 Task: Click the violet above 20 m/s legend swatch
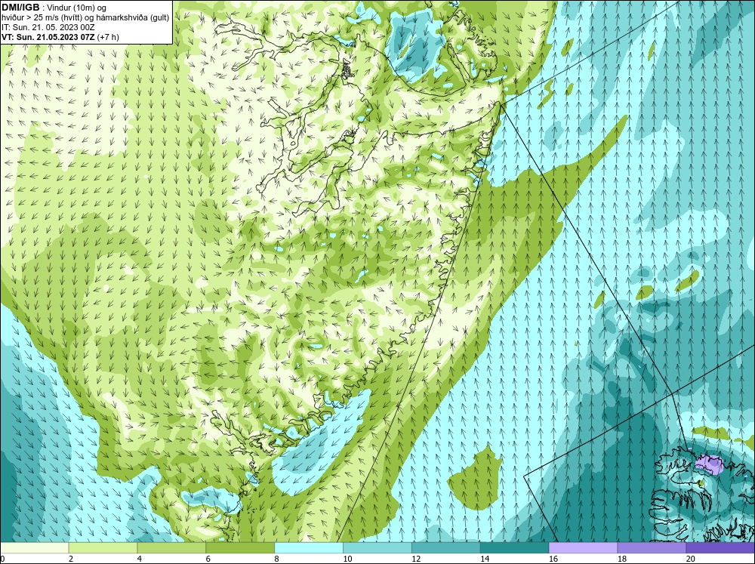[720, 548]
